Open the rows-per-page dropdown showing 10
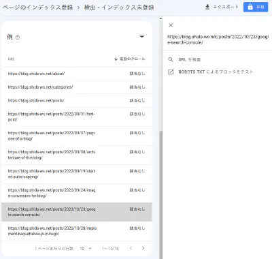 tap(86, 249)
